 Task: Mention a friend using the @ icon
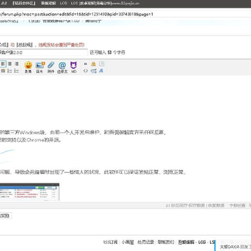click(x=62, y=67)
